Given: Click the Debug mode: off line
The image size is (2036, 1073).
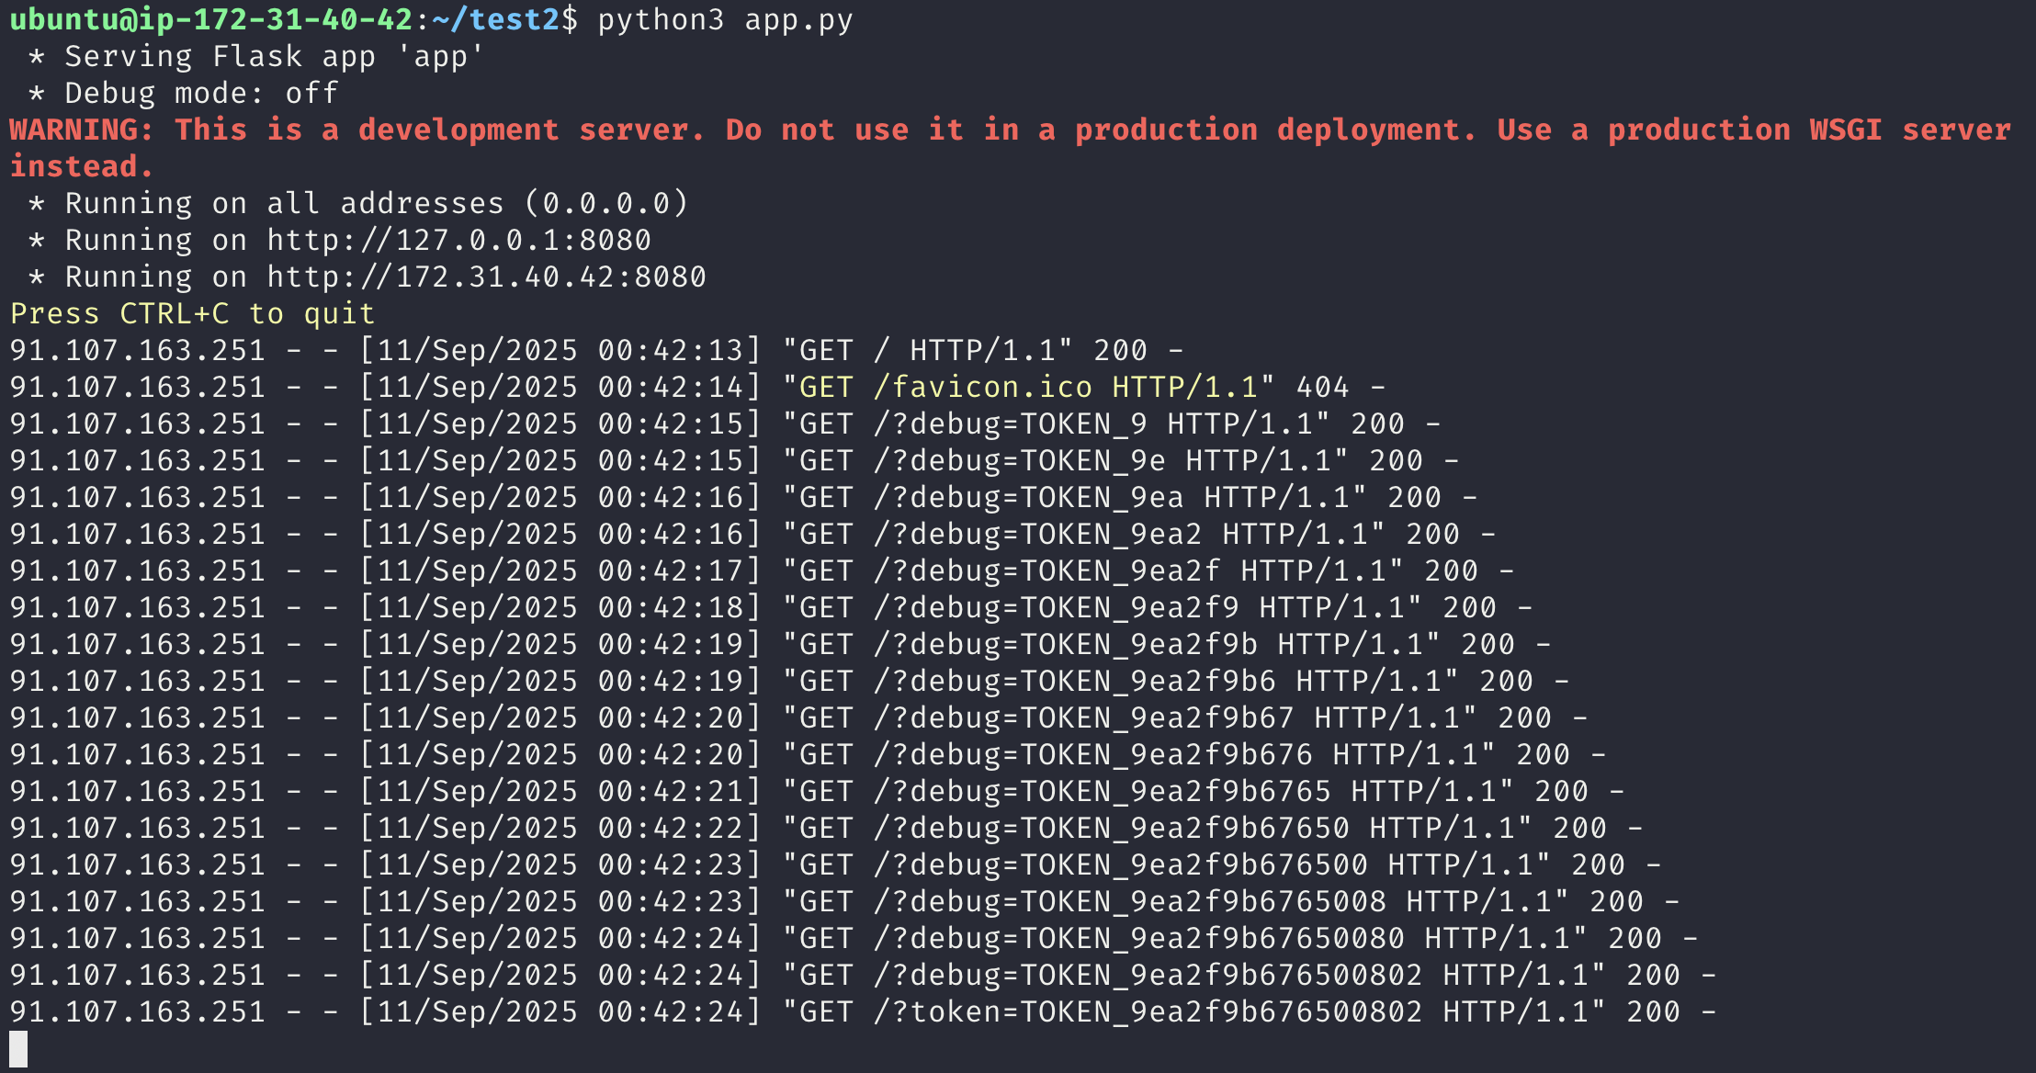Looking at the screenshot, I should tap(201, 94).
